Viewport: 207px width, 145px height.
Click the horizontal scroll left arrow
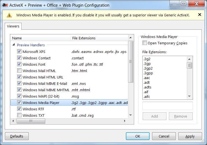[13, 121]
